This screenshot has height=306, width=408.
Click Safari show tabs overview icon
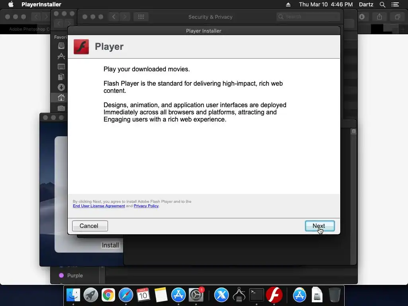tap(397, 17)
